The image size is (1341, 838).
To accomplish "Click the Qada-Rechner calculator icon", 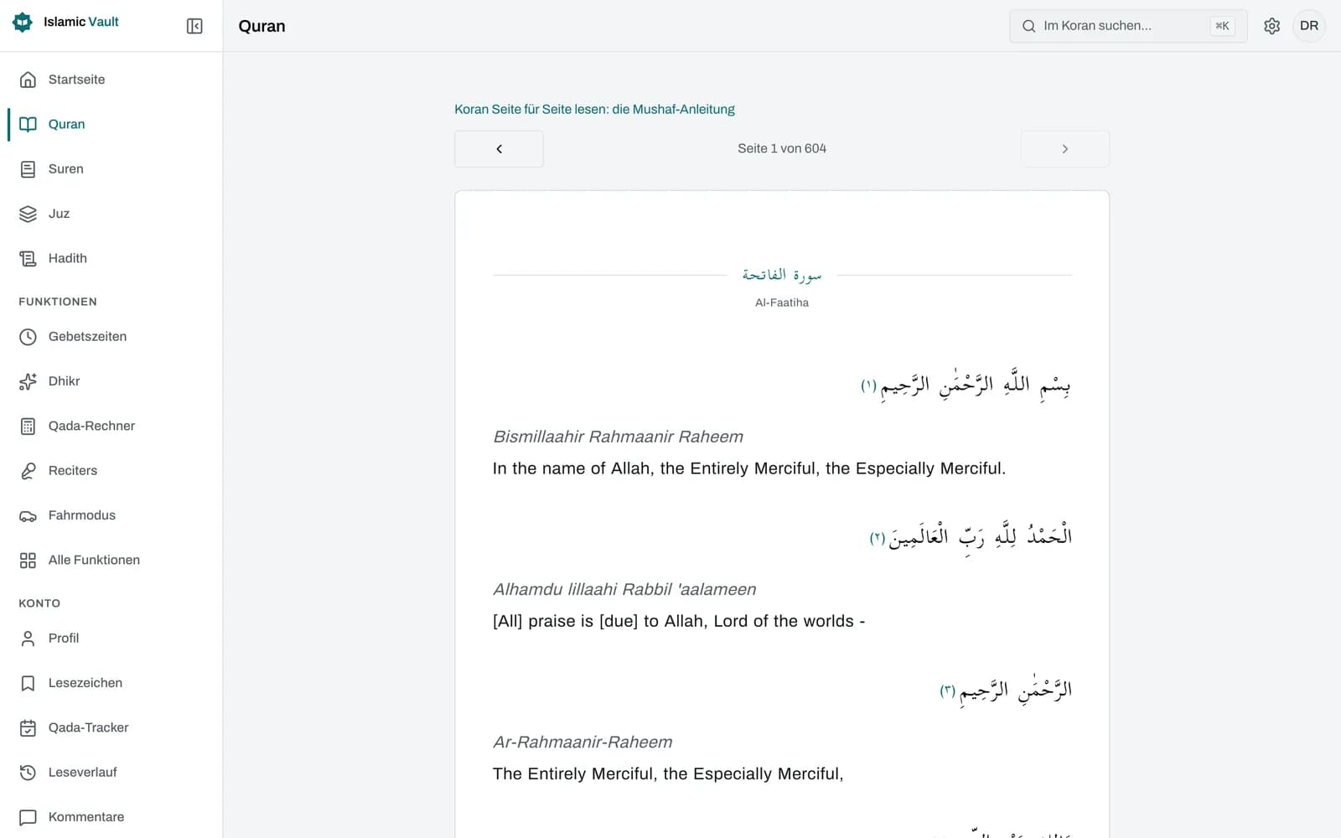I will coord(28,426).
